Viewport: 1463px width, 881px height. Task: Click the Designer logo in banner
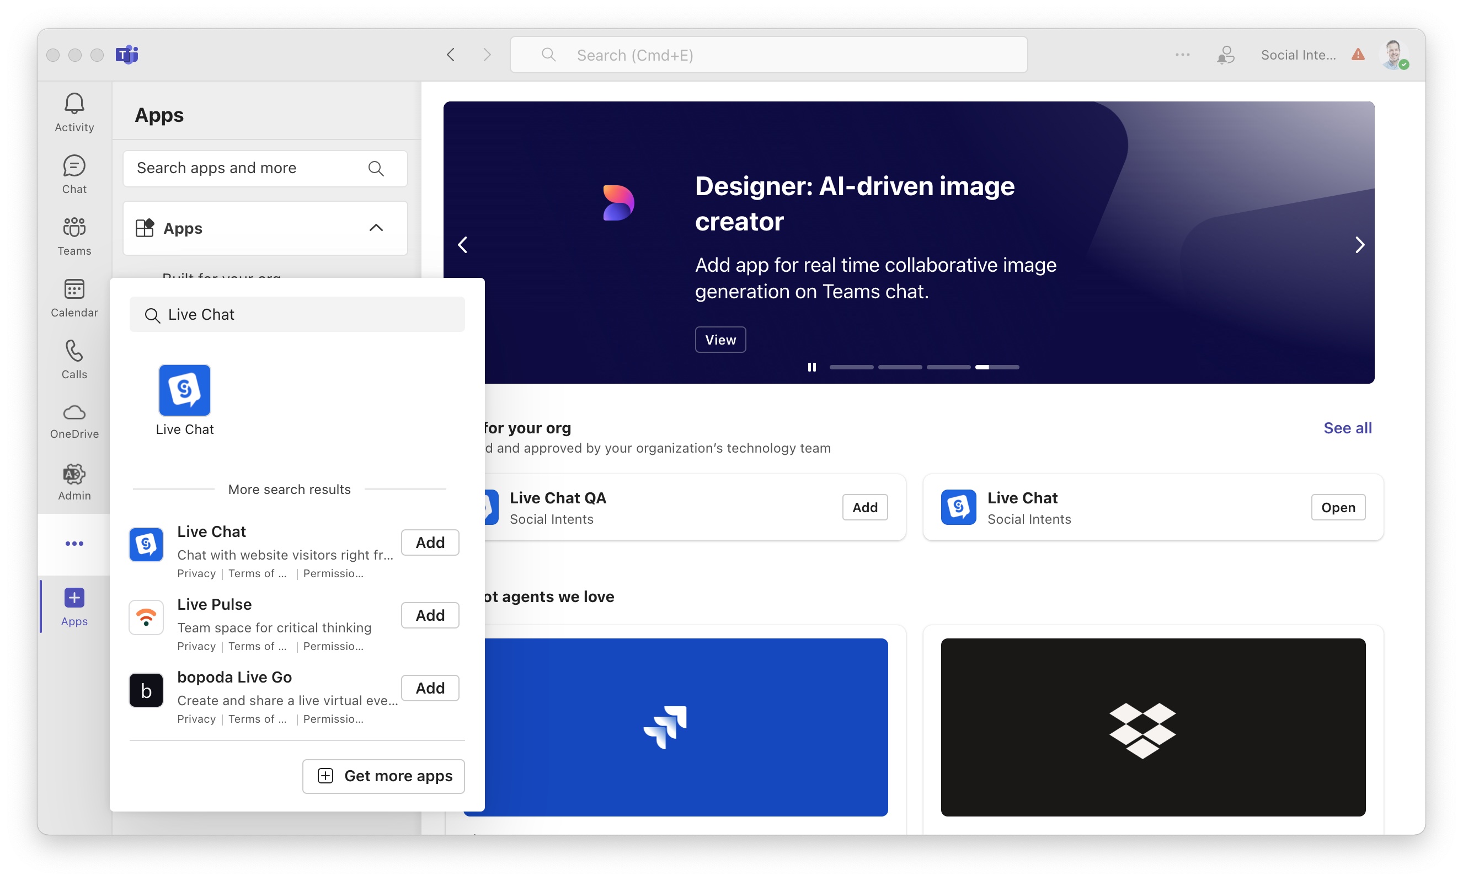click(x=618, y=202)
